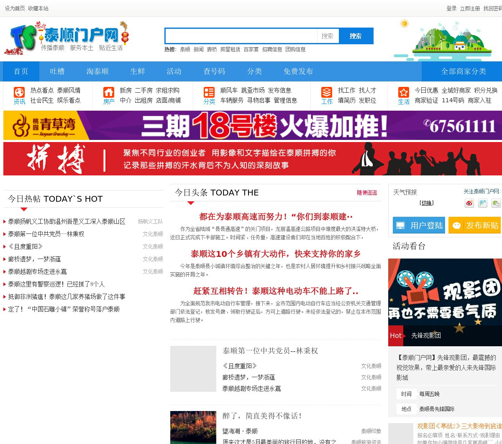The image size is (502, 444).
Task: Click the 用户登陆 button
Action: [419, 225]
